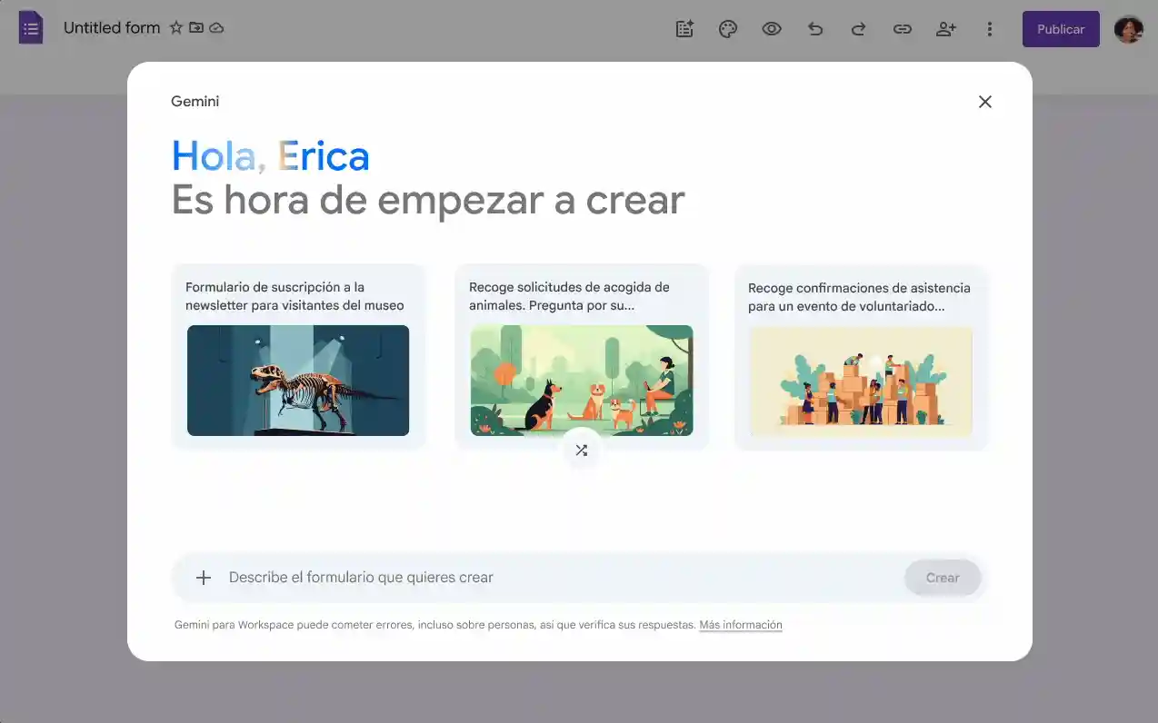Check the cloud save status icon
This screenshot has height=723, width=1158.
216,28
